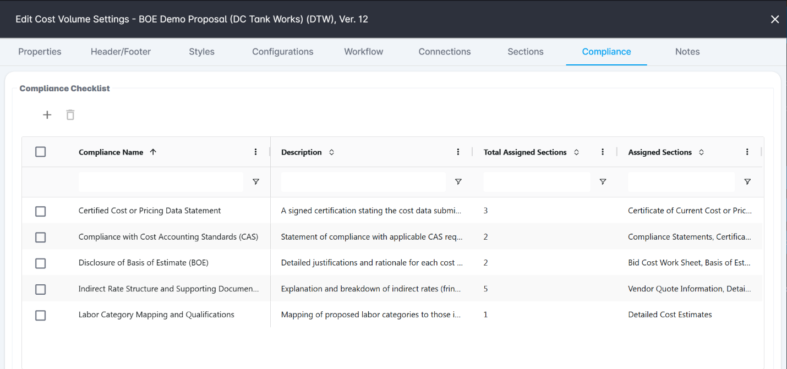Close the Edit Cost Volume Settings dialog
Image resolution: width=787 pixels, height=369 pixels.
774,19
